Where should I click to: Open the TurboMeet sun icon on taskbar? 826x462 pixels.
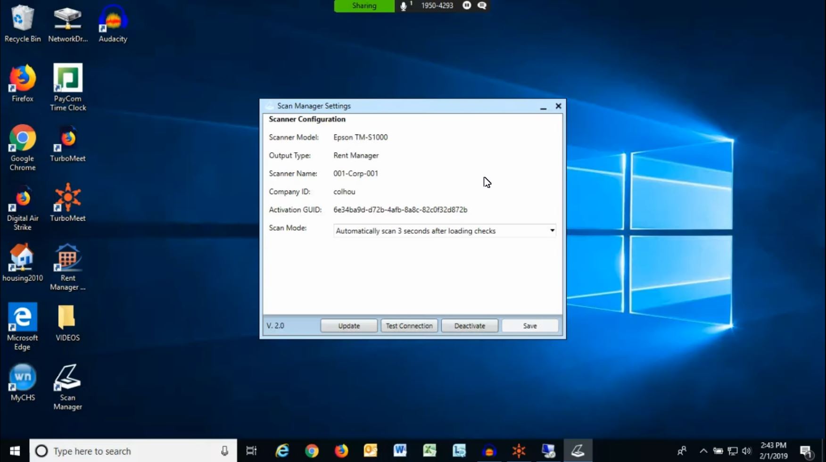519,451
